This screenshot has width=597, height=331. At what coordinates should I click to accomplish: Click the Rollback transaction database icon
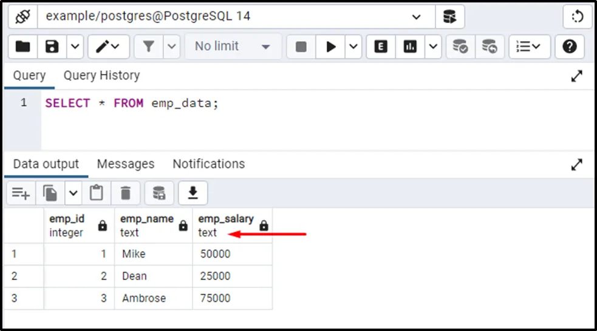[x=490, y=47]
